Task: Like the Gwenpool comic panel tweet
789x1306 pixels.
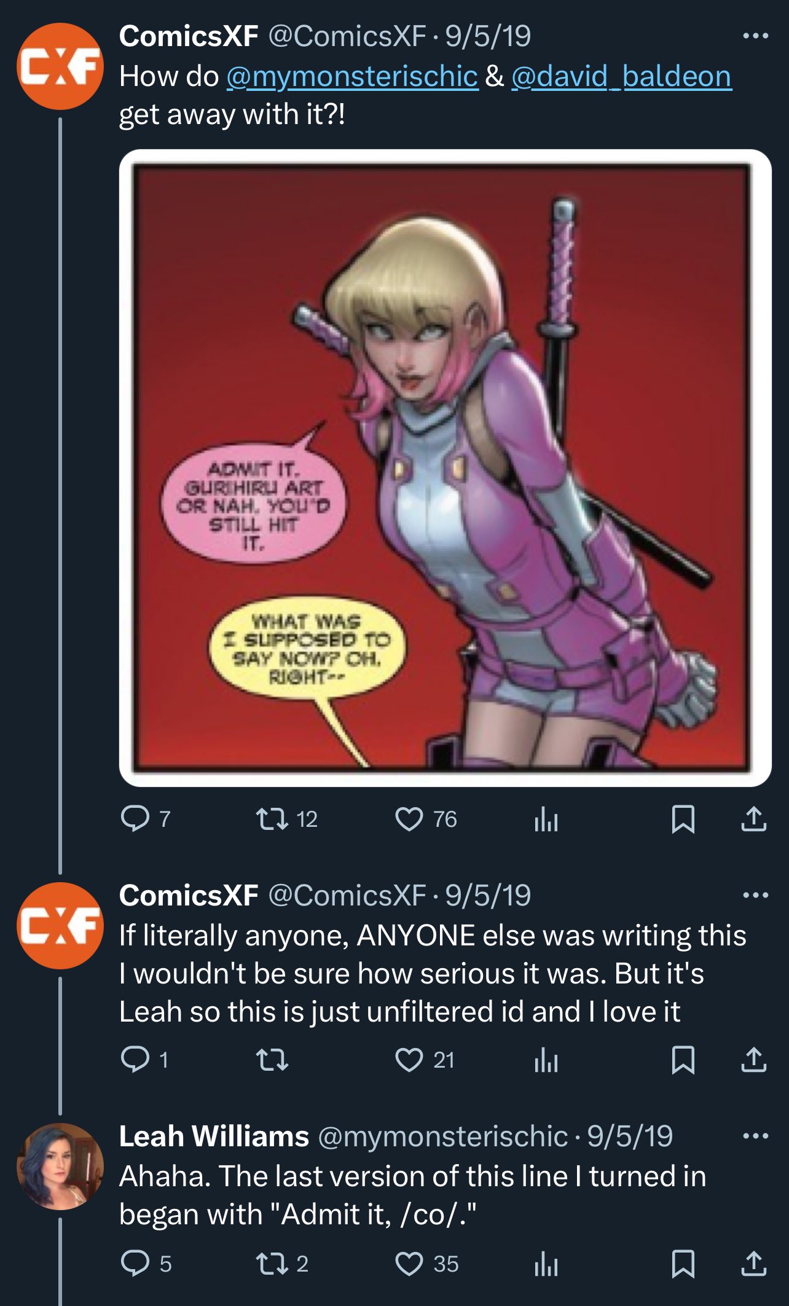Action: (x=409, y=819)
